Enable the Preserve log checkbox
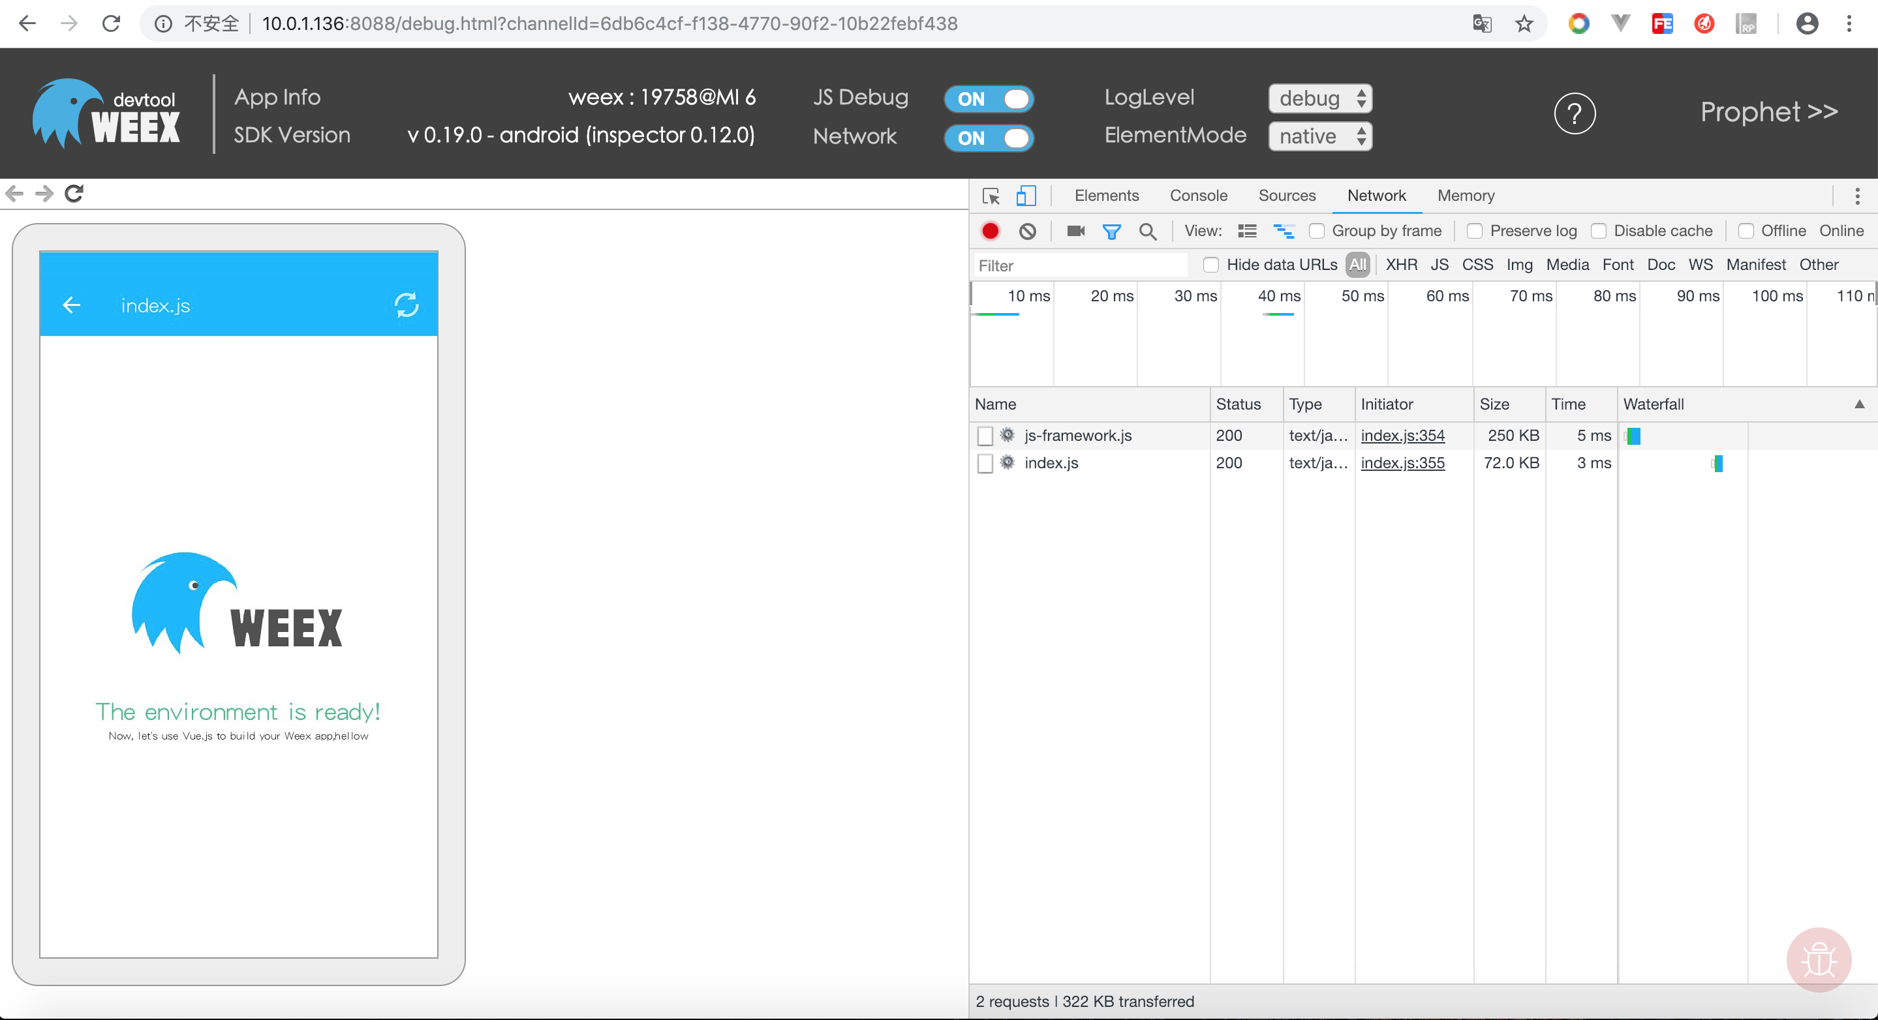Screen dimensions: 1878x1020 [x=1474, y=231]
